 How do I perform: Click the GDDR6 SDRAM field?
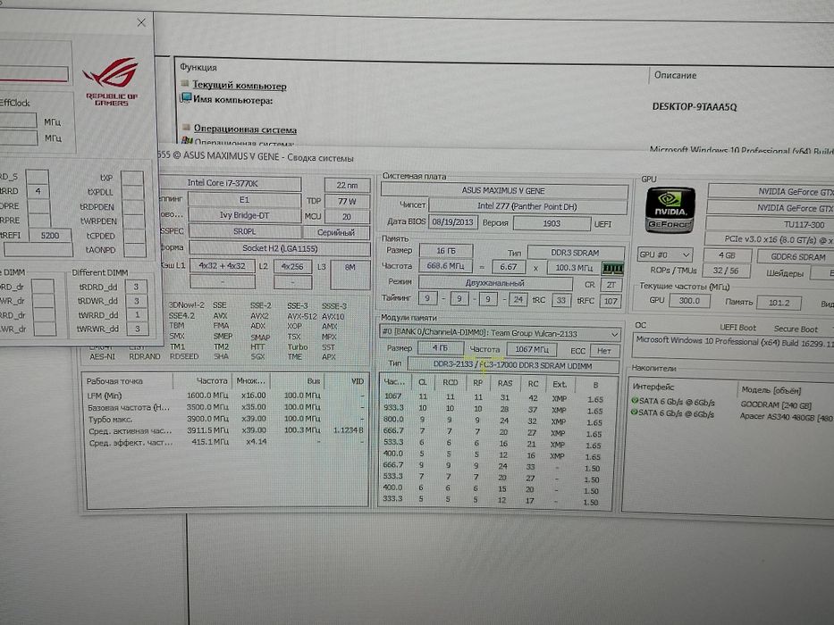(x=796, y=257)
